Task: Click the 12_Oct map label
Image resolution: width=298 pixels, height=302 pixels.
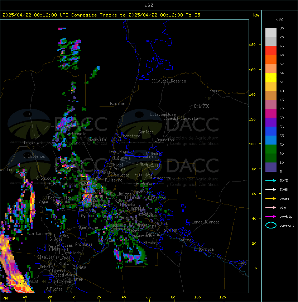Action: pyautogui.click(x=161, y=224)
